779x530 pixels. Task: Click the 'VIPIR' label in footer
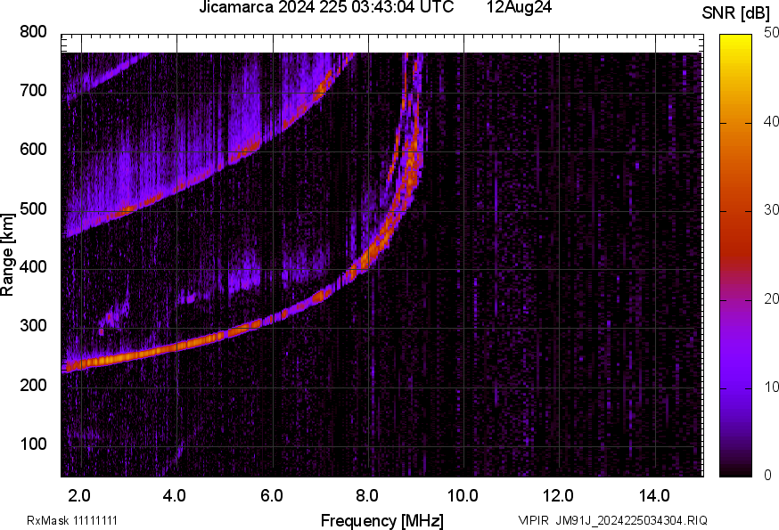tap(534, 520)
